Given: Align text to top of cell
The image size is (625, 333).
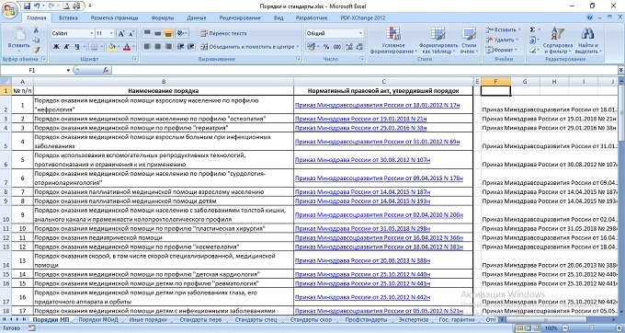Looking at the screenshot, I should point(147,33).
